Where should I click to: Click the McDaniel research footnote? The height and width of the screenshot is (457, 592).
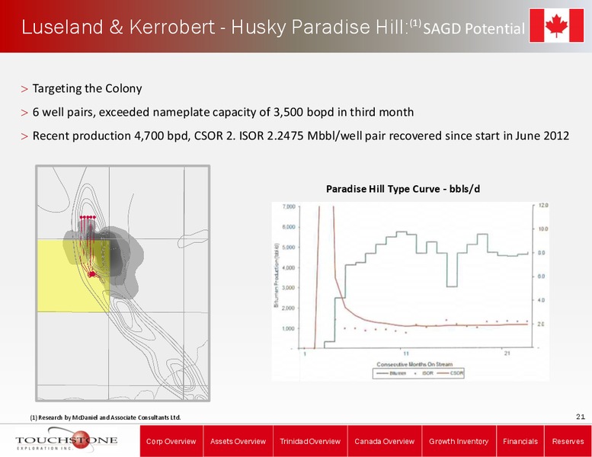tap(105, 417)
